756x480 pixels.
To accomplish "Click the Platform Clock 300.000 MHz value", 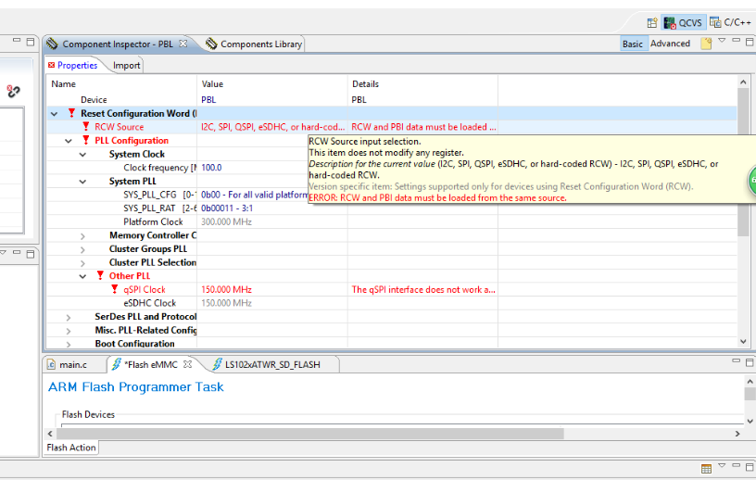I will tap(227, 221).
